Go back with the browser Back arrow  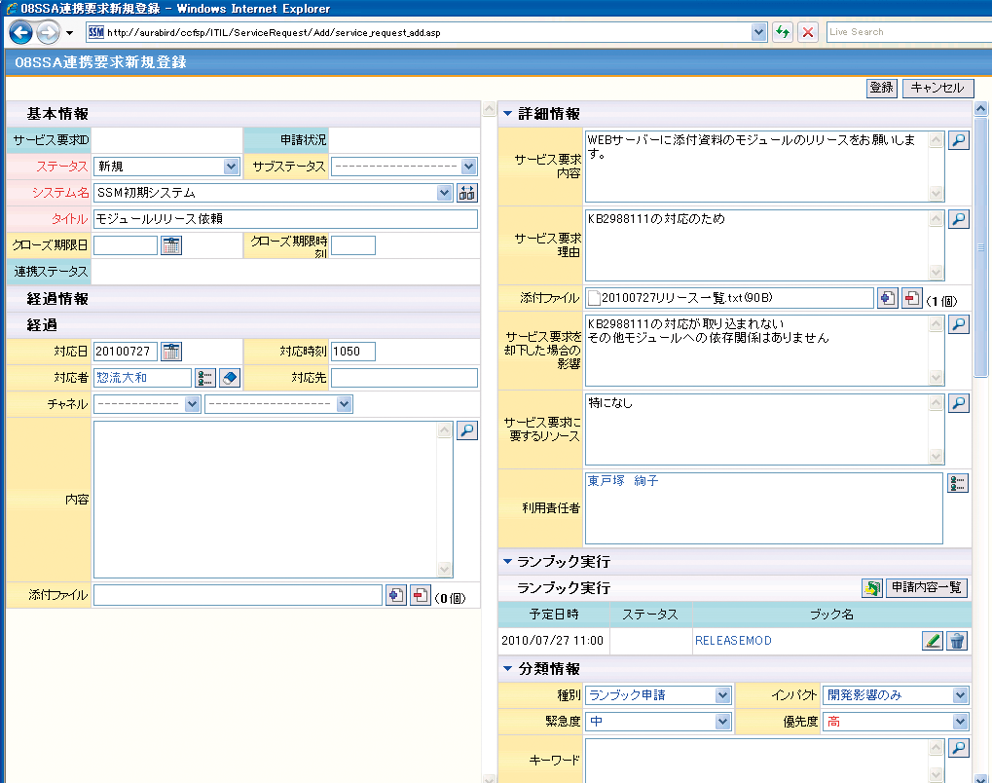click(20, 32)
